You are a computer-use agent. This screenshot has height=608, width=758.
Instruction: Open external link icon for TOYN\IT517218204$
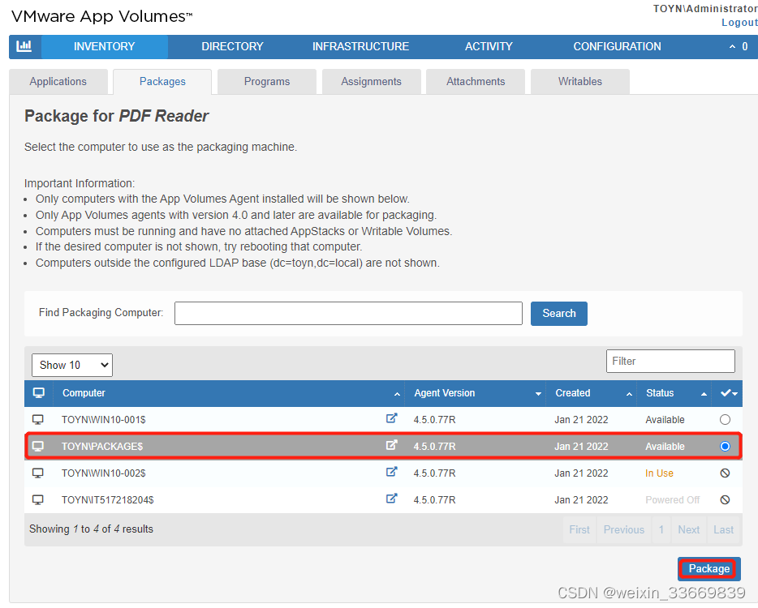391,498
